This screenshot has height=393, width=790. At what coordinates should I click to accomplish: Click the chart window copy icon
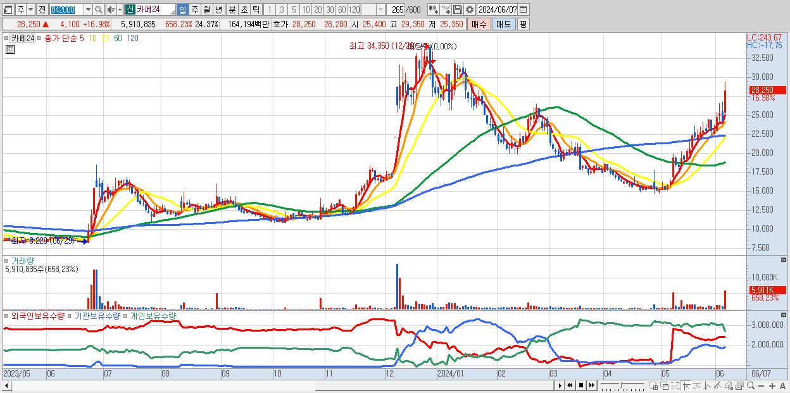coord(739,386)
